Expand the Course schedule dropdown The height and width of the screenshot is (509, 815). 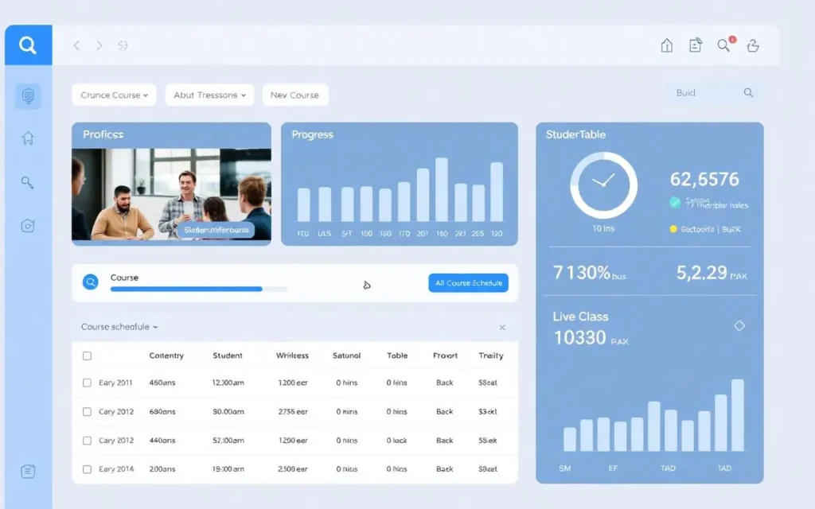coord(119,327)
